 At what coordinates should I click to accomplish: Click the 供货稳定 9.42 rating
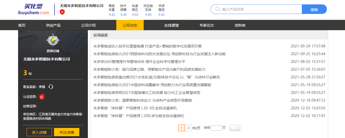click(x=162, y=10)
